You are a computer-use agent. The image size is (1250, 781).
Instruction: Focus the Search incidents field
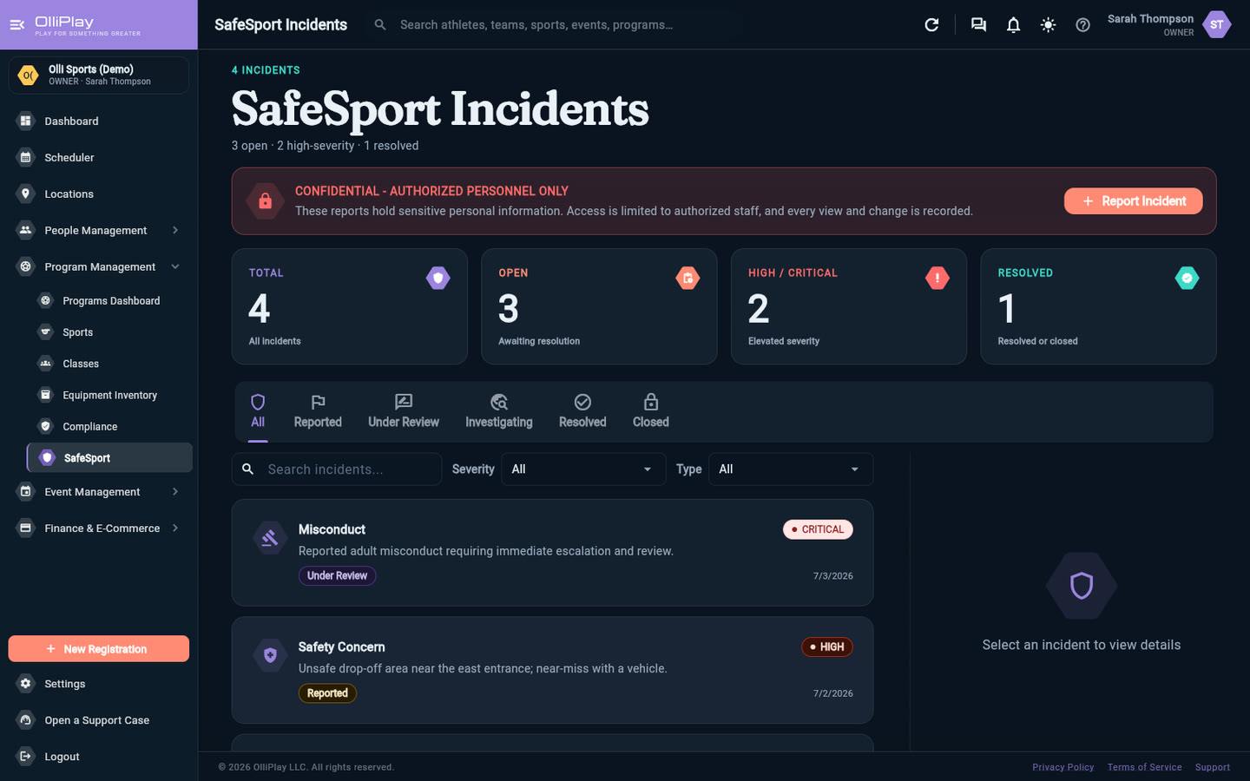tap(337, 469)
